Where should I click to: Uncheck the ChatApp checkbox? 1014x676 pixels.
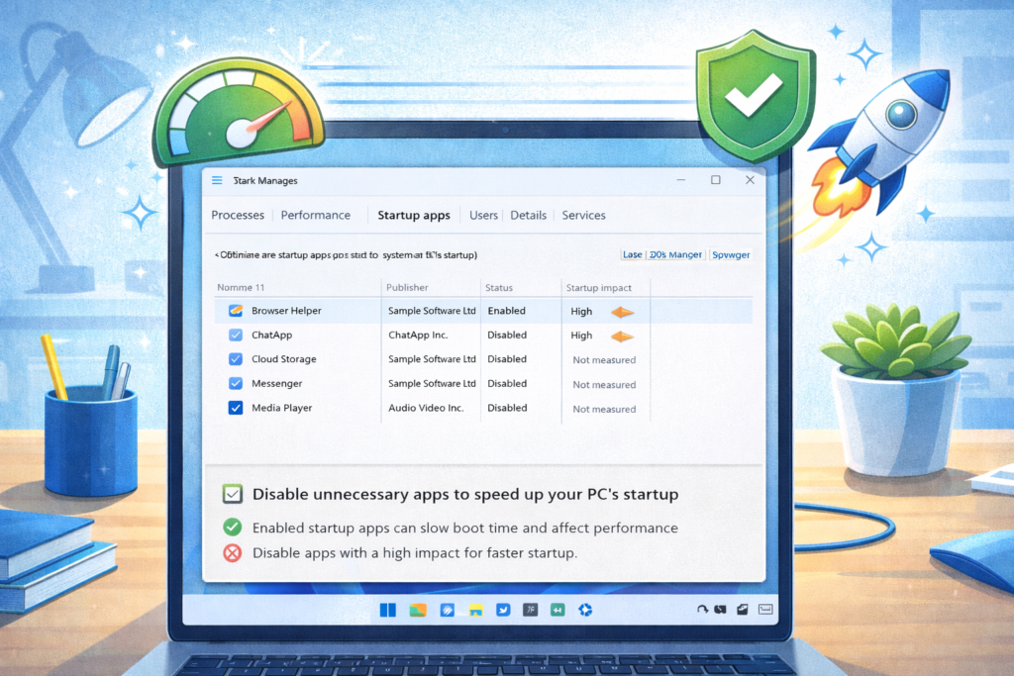tap(235, 335)
